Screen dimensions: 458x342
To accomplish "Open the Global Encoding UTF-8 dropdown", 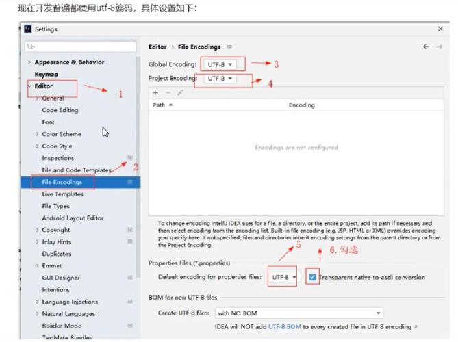I will pyautogui.click(x=220, y=64).
